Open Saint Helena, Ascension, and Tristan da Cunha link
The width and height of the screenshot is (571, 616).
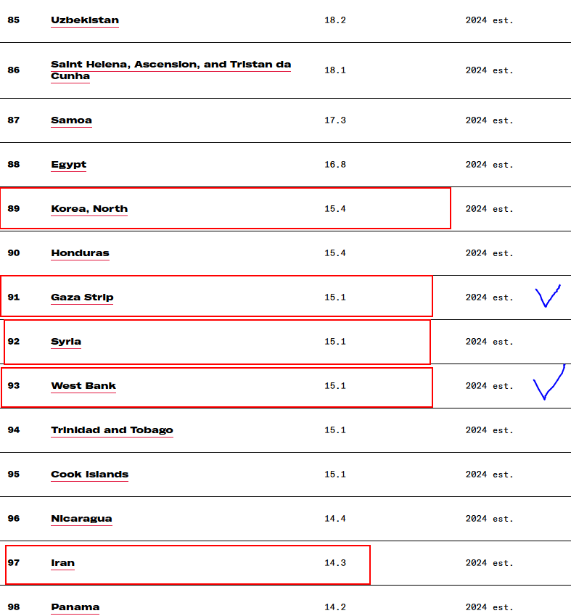pos(171,70)
